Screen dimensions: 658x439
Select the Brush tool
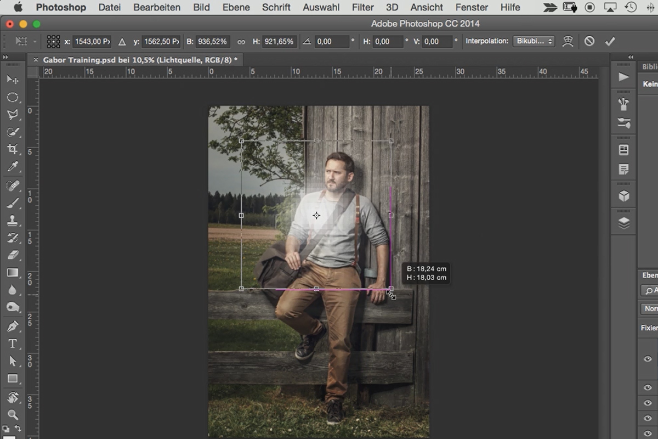tap(13, 203)
